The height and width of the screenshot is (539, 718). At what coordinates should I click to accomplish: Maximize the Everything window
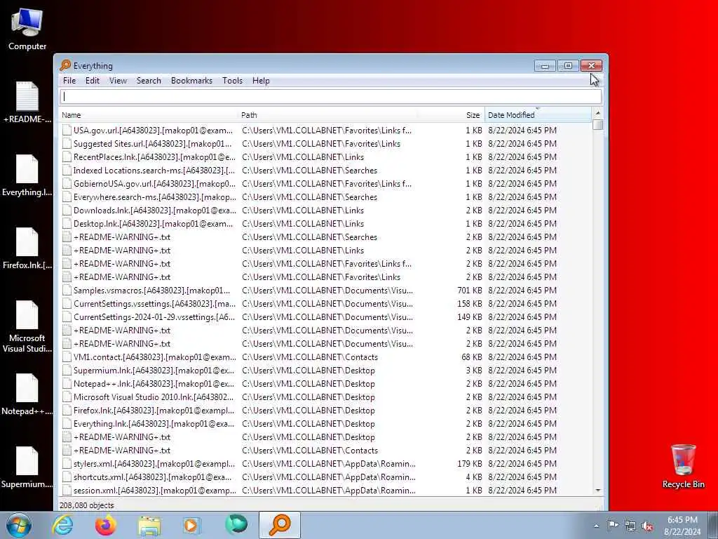(568, 66)
